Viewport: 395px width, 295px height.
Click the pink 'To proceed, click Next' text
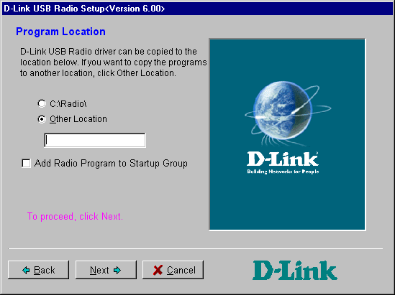coord(75,216)
